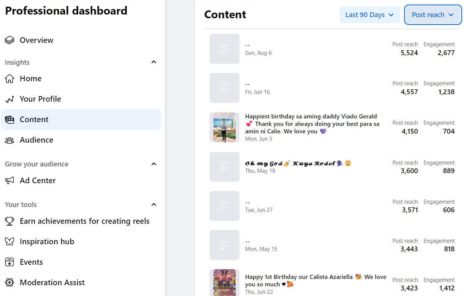Open Earn achievements for creating reels
Screen dimensions: 464x296
[x=81, y=221]
